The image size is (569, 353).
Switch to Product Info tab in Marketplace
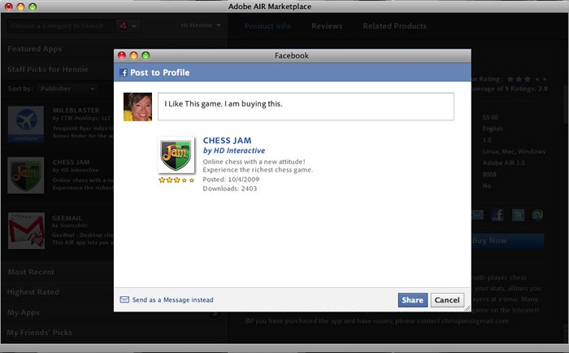coord(267,26)
